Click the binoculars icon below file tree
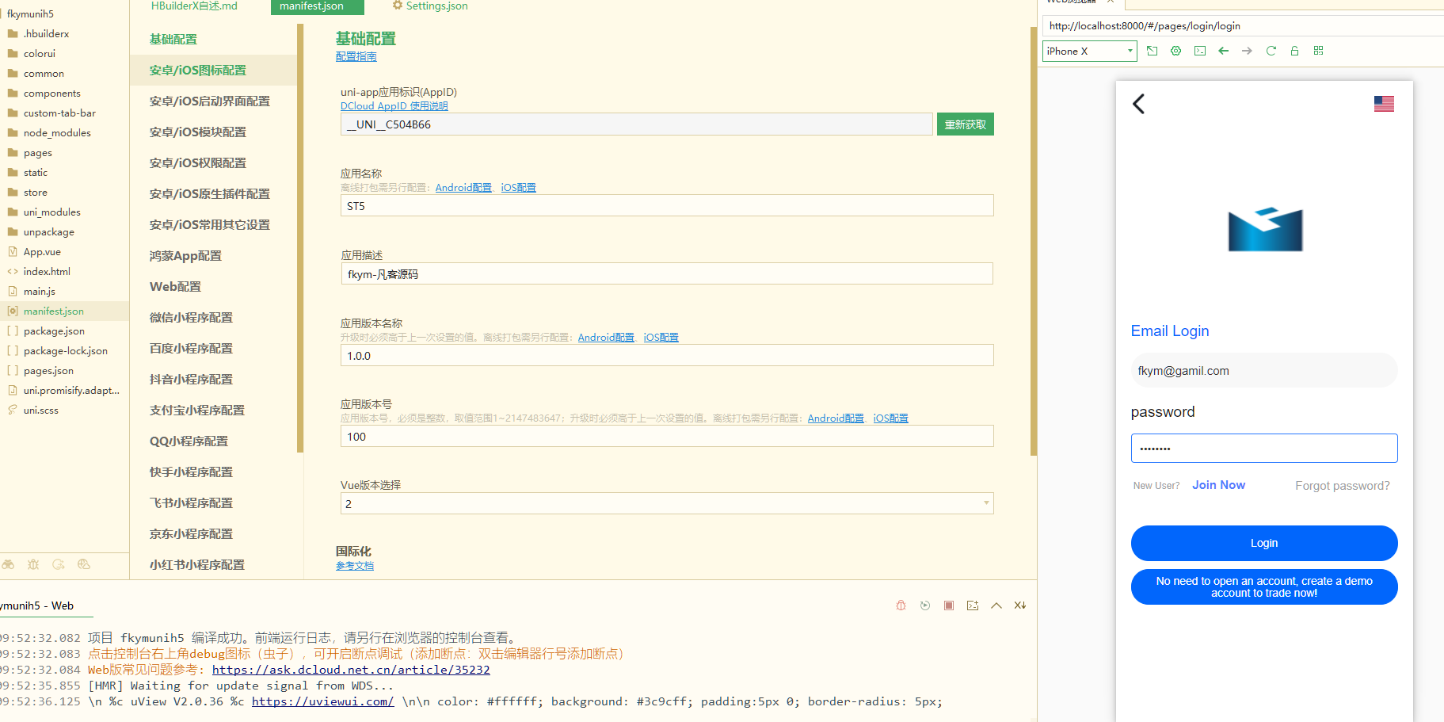This screenshot has height=722, width=1444. point(9,564)
